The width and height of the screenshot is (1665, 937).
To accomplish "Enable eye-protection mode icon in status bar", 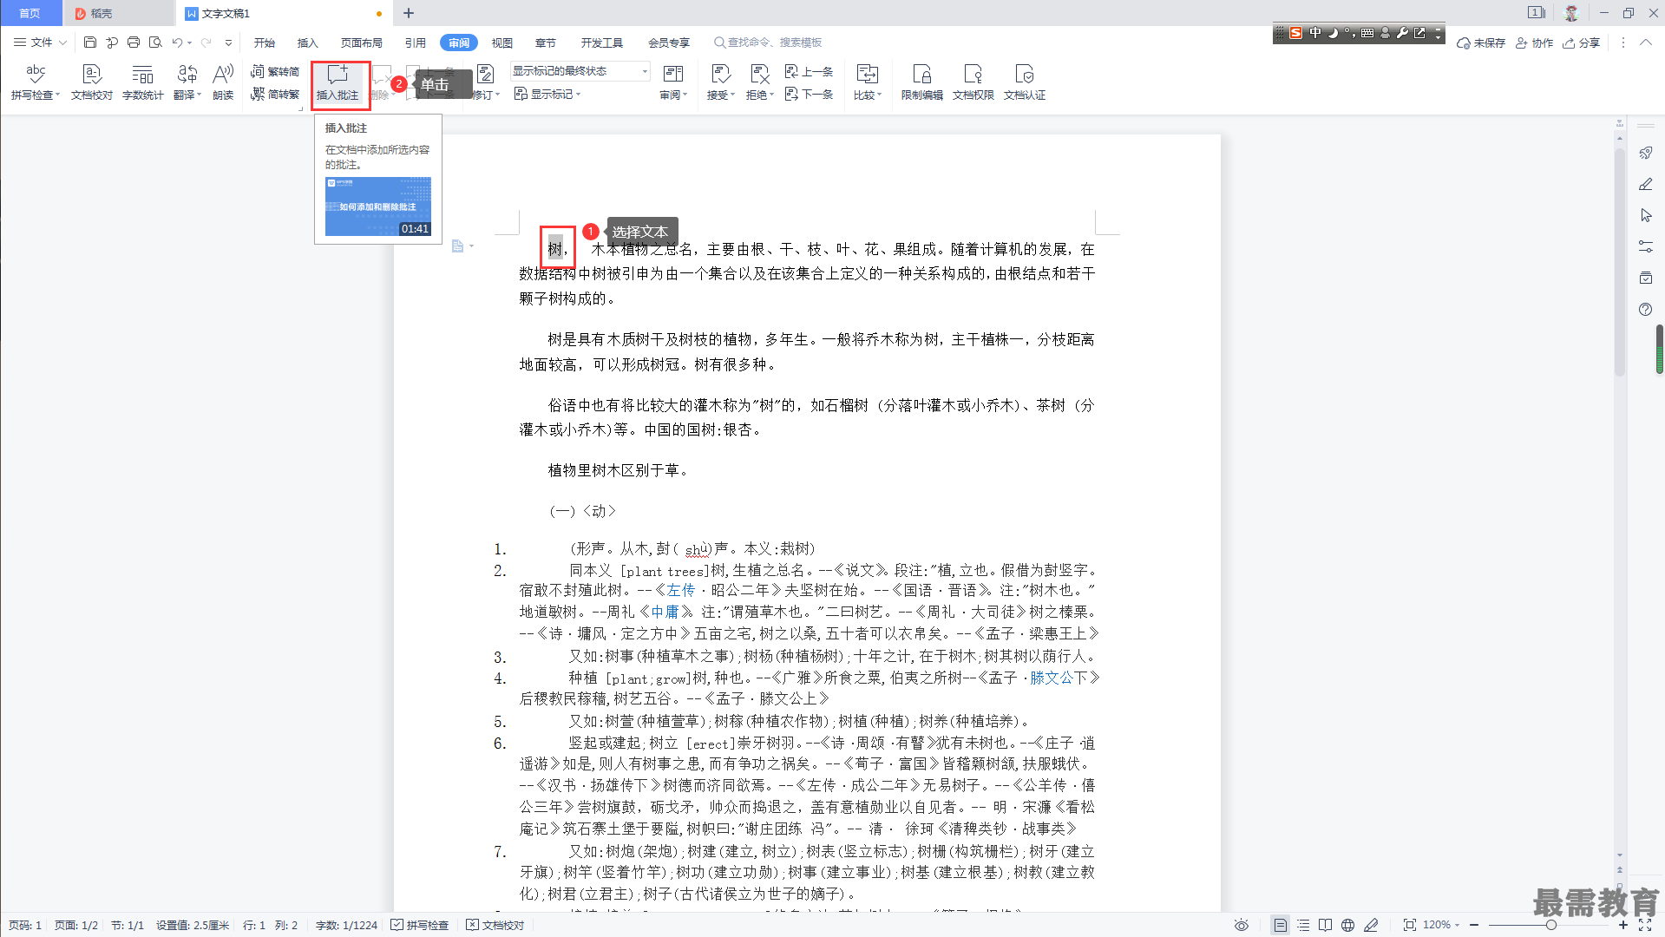I will (x=1242, y=925).
